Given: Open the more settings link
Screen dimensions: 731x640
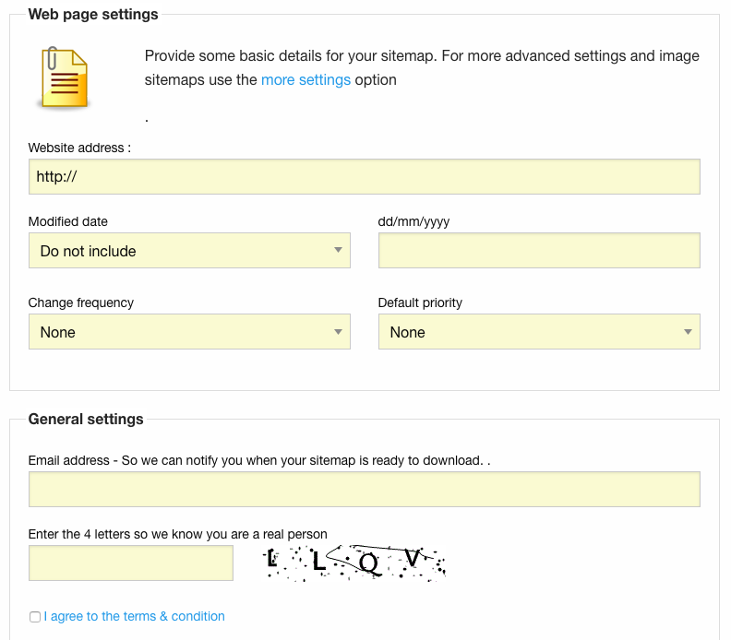Looking at the screenshot, I should pos(306,79).
